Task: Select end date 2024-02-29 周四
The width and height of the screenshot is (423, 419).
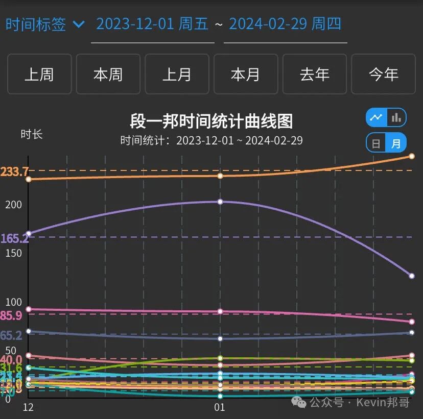Action: tap(285, 24)
